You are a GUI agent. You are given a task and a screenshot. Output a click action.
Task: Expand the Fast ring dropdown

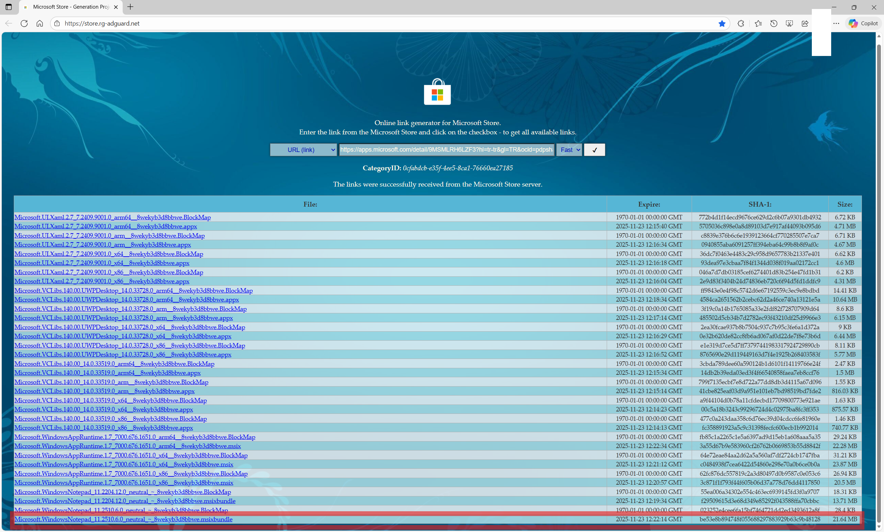click(x=569, y=150)
